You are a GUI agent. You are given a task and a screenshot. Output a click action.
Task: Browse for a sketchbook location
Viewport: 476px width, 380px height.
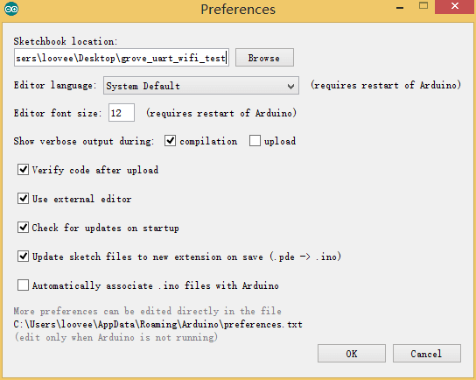point(264,58)
